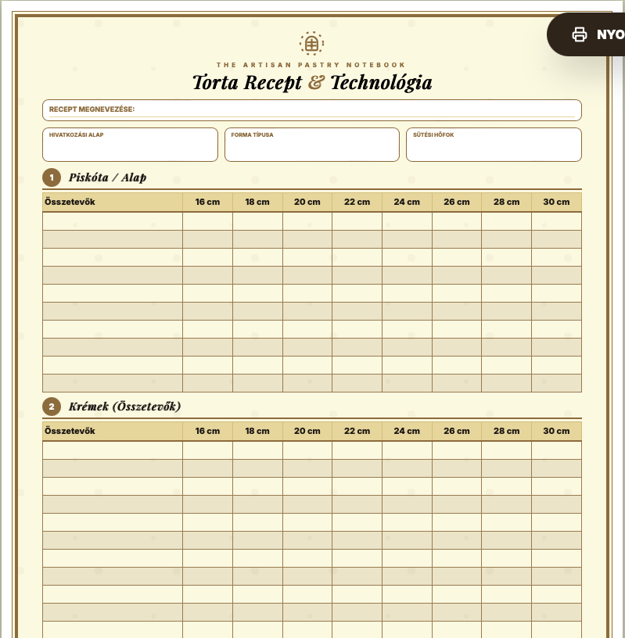The image size is (625, 638).
Task: Click 24 cm header in Krémek table
Action: click(x=407, y=431)
